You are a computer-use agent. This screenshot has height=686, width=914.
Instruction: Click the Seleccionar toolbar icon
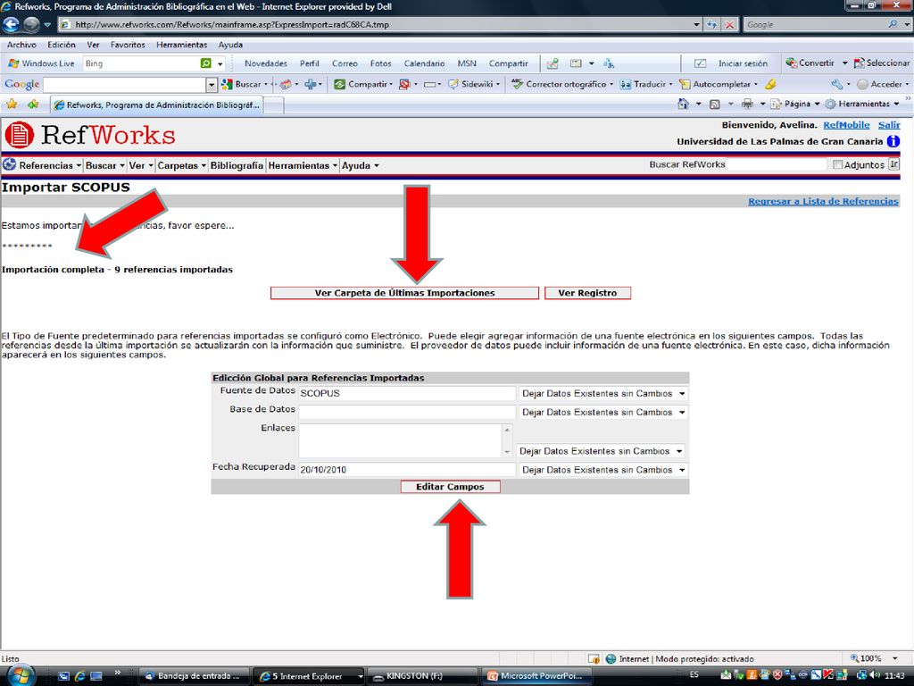(x=881, y=63)
